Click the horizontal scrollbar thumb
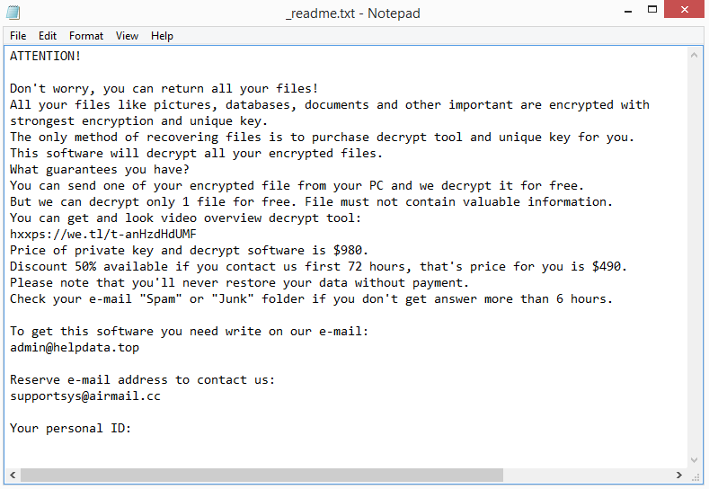709x489 pixels. [x=261, y=475]
